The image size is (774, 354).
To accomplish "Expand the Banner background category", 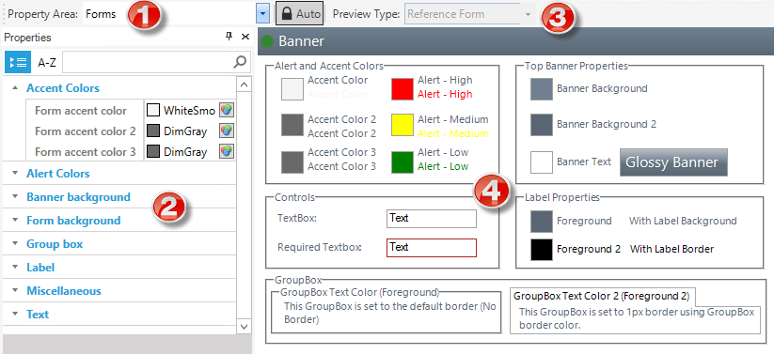I will [x=15, y=197].
